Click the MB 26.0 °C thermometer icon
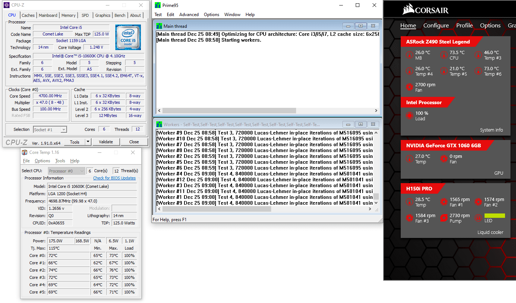Screen dimensions: 516x303 click(410, 55)
